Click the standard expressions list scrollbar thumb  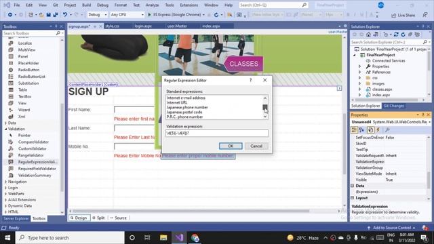tap(265, 107)
